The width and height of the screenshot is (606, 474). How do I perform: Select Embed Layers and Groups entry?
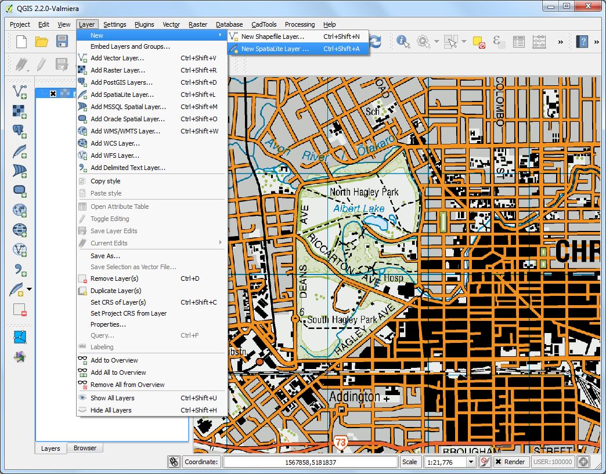[x=151, y=46]
